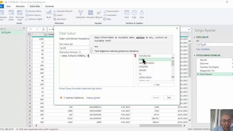Open the Bilgi menu
This screenshot has width=233, height=131.
coord(108,19)
